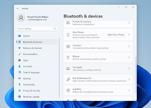Open the Cameras settings card
Screen dimensions: 151x108
[98, 47]
